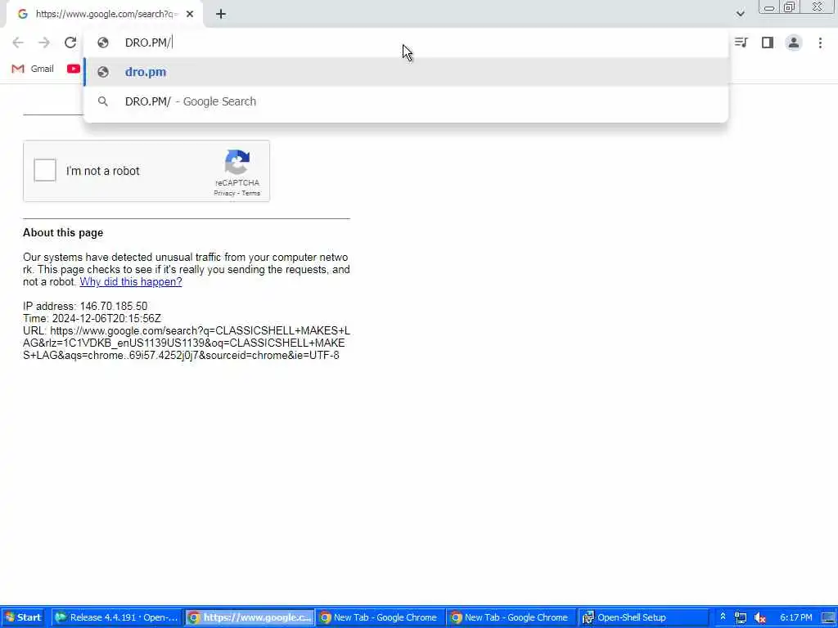This screenshot has height=628, width=838.
Task: Open the YouTube bookmark icon
Action: coord(74,69)
